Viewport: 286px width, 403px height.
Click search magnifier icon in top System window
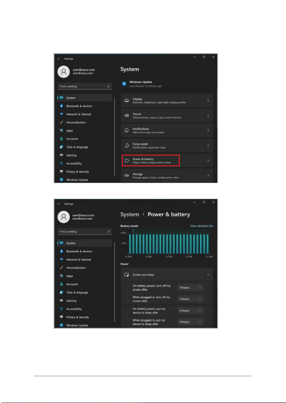click(109, 86)
